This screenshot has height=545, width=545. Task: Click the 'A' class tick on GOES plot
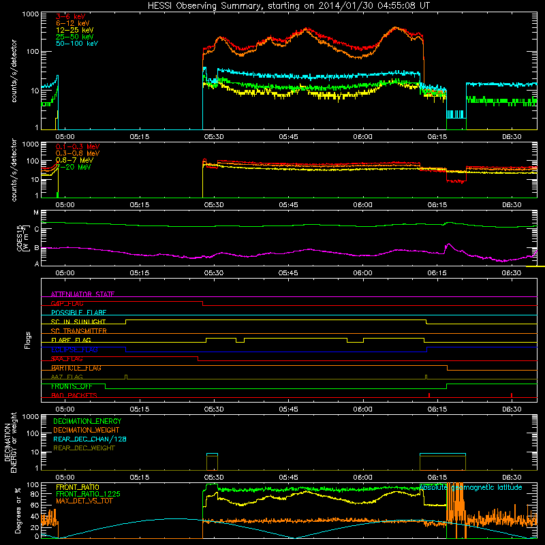pos(37,264)
